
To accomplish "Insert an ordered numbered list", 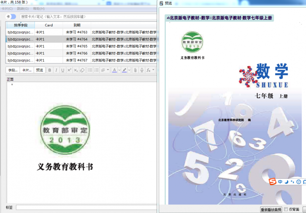I will tap(96, 70).
